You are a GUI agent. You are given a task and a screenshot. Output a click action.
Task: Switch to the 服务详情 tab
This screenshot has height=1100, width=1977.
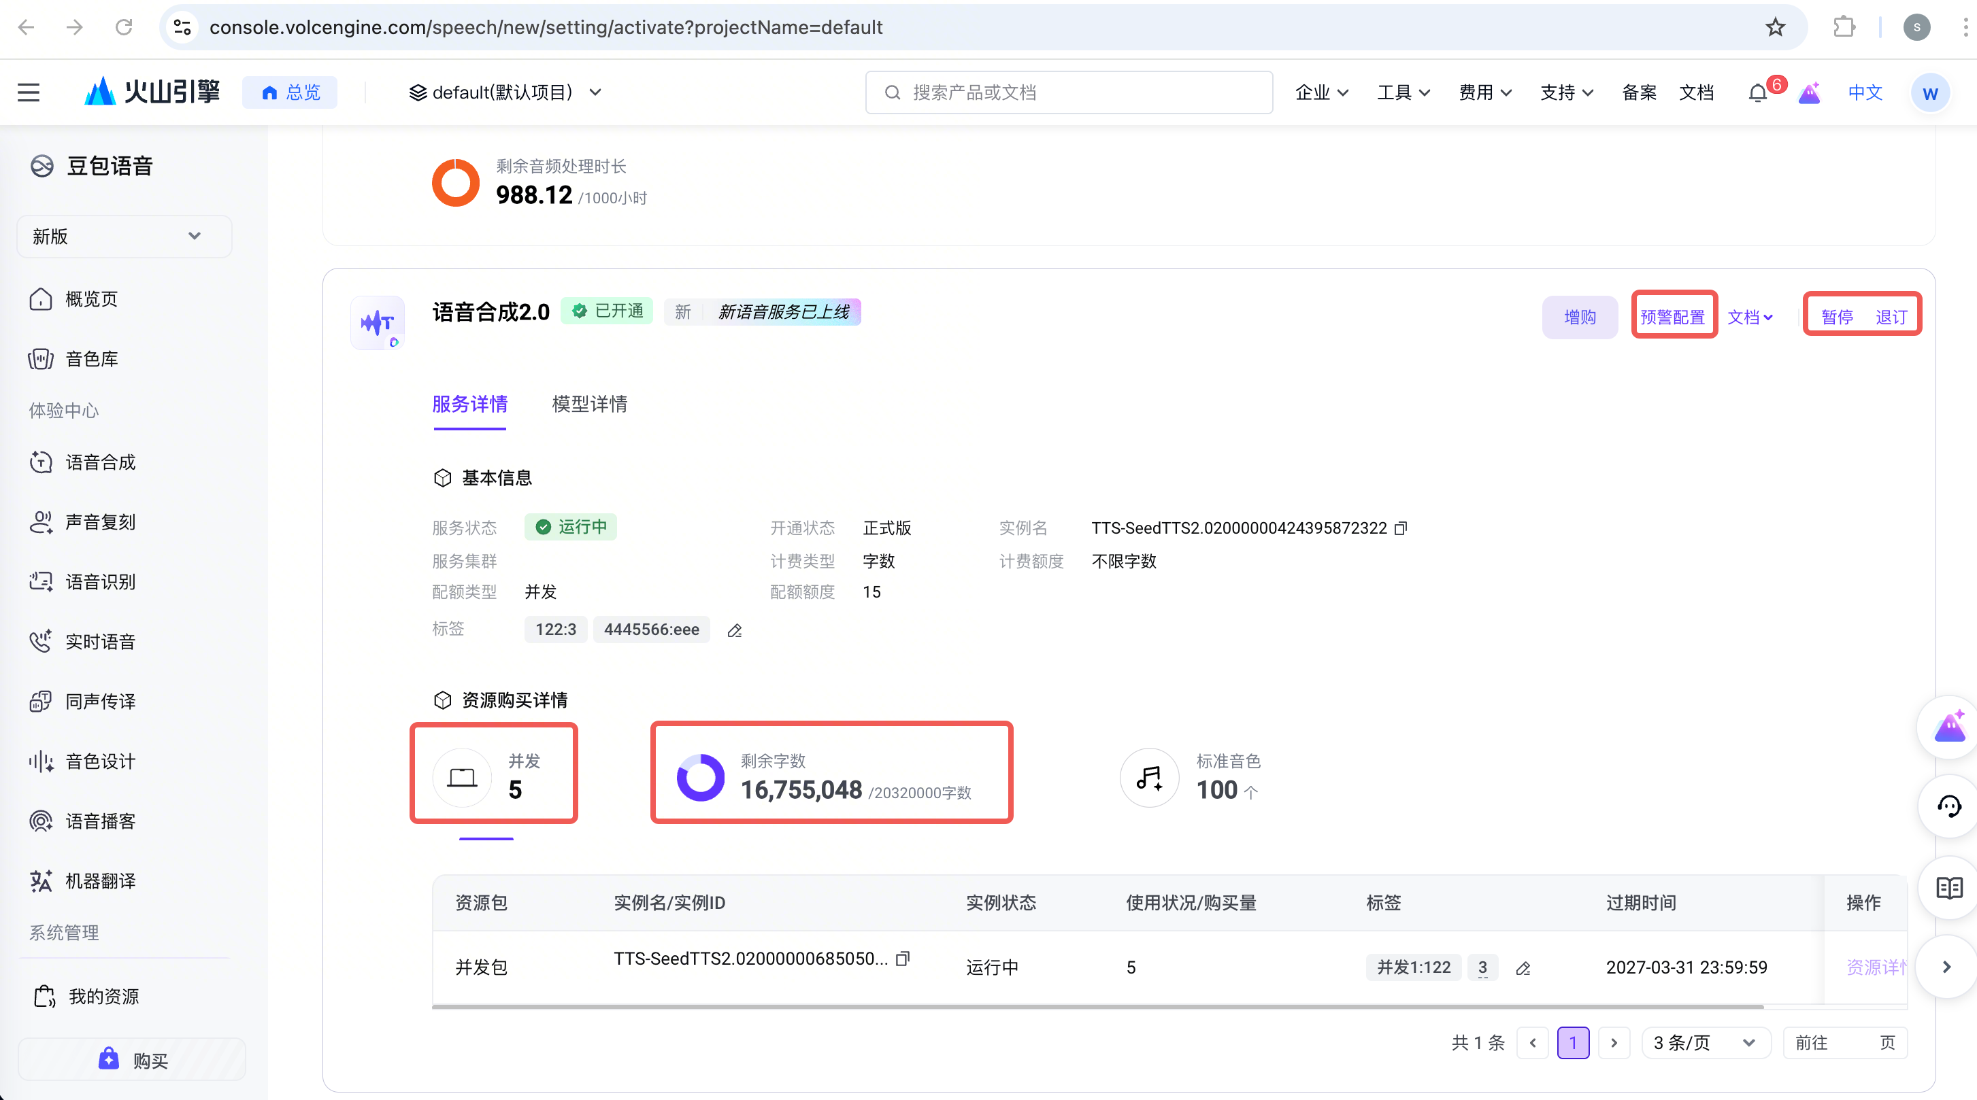pos(469,405)
